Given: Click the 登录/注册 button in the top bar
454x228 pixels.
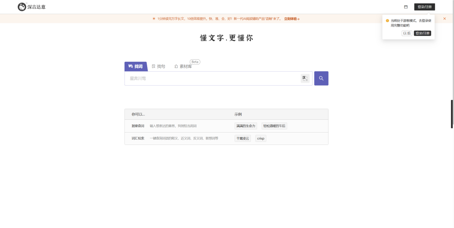Looking at the screenshot, I should [x=424, y=7].
